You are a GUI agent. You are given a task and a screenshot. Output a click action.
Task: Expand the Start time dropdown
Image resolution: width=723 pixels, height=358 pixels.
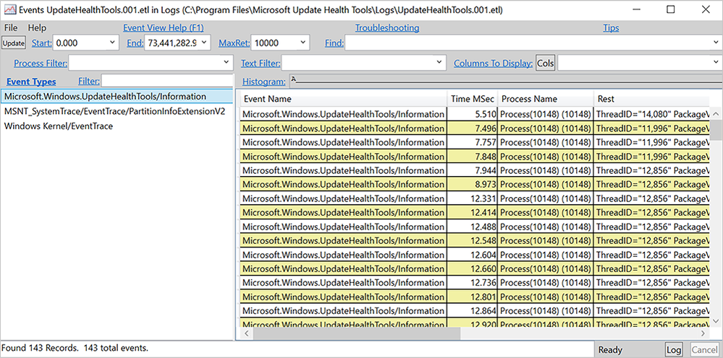[113, 43]
